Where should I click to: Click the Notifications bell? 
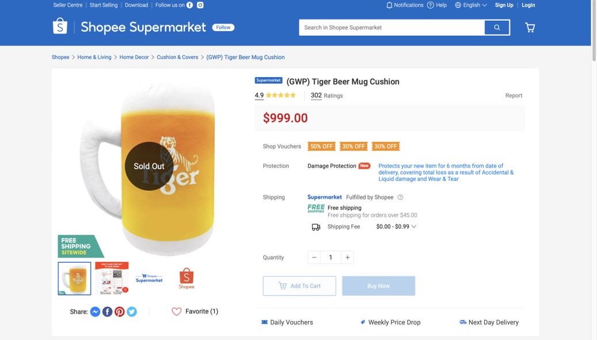click(389, 5)
